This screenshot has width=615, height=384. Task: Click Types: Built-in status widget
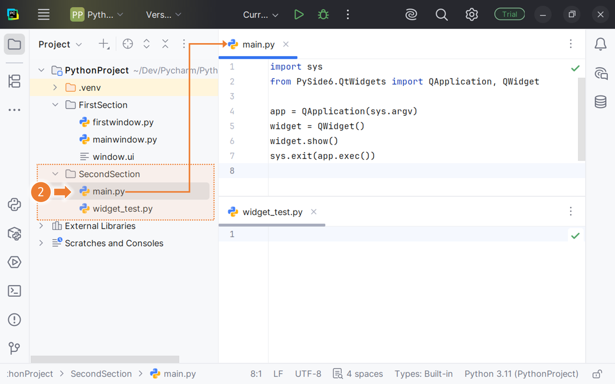coord(423,374)
